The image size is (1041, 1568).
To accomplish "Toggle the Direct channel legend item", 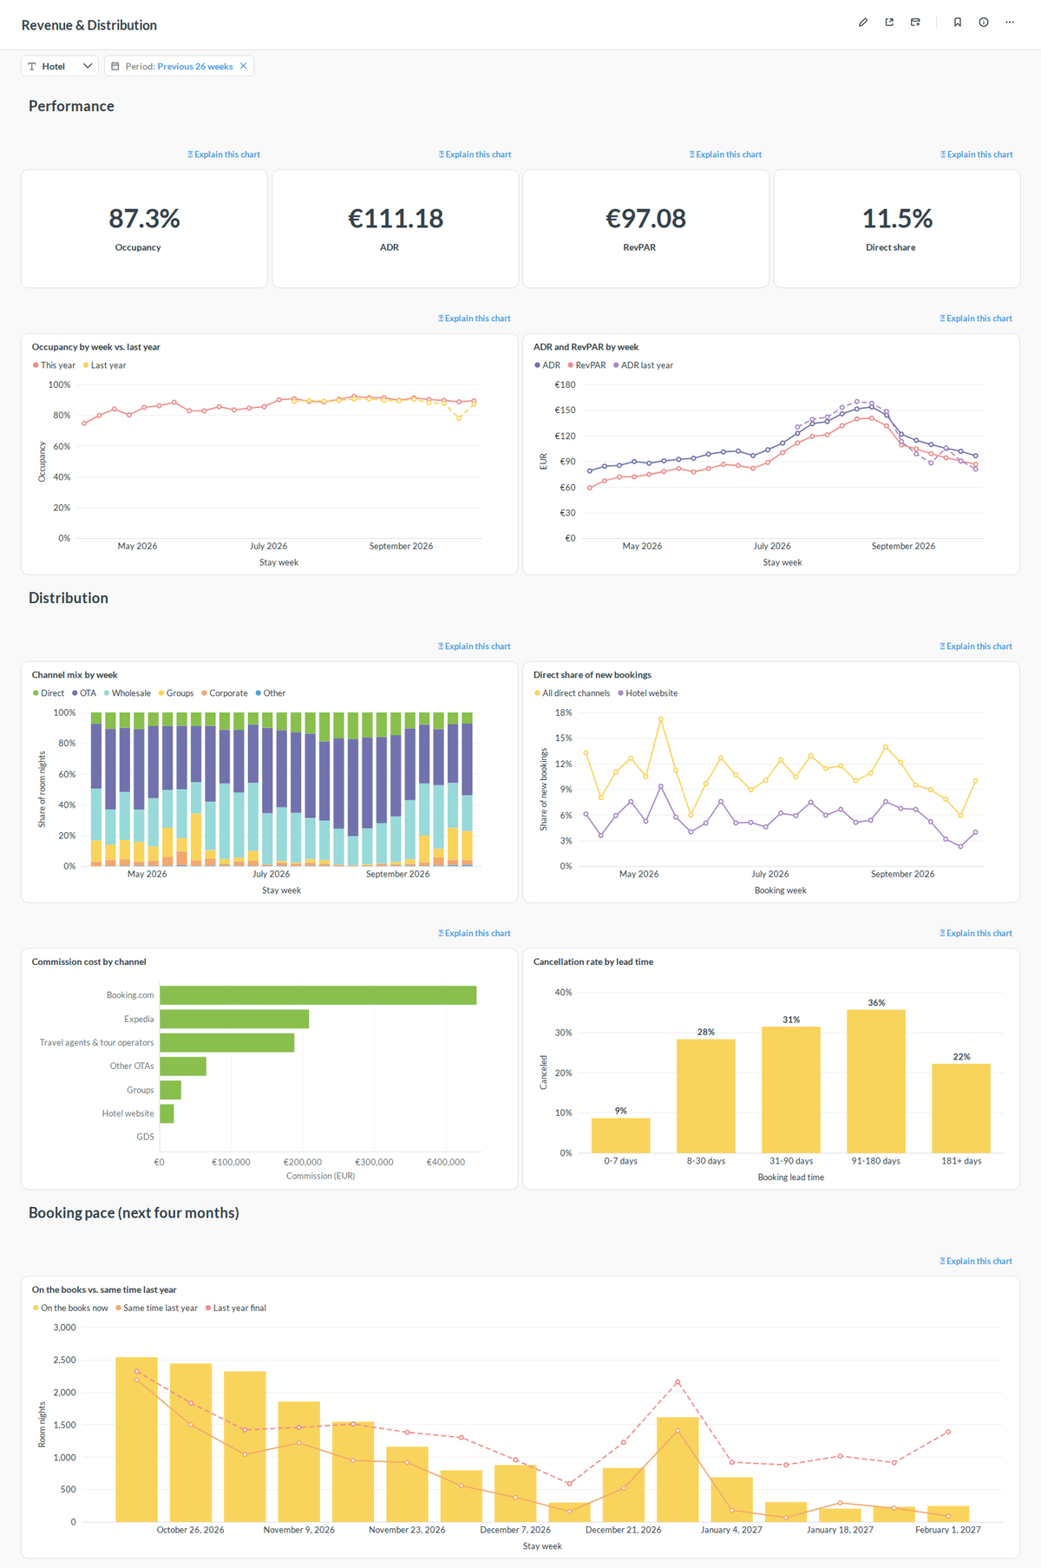I will pos(49,693).
